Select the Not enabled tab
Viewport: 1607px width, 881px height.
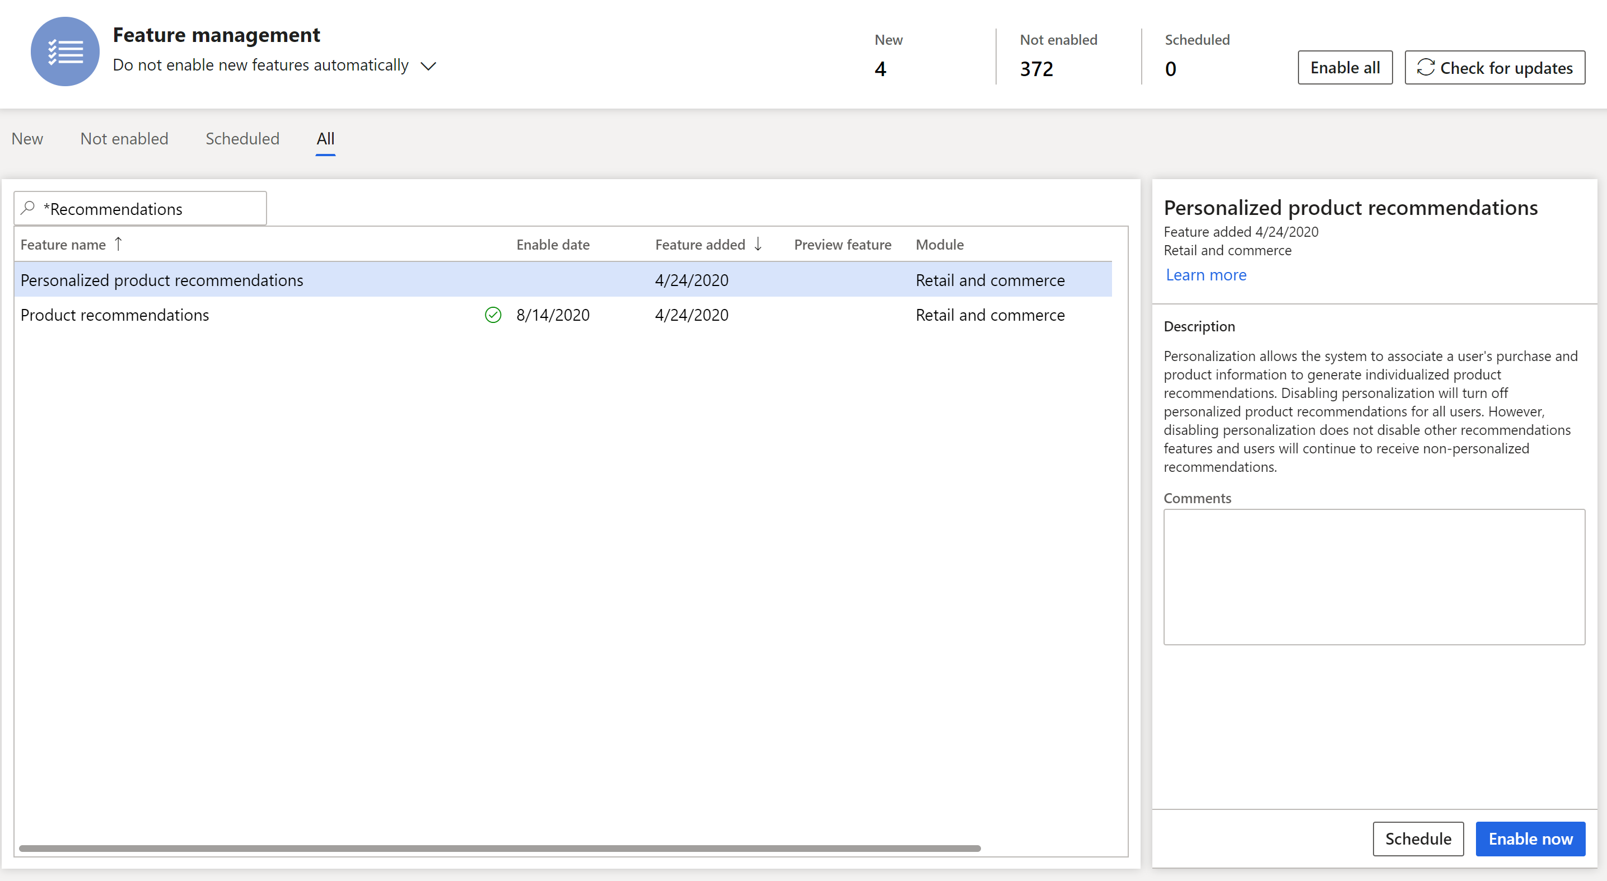point(124,138)
